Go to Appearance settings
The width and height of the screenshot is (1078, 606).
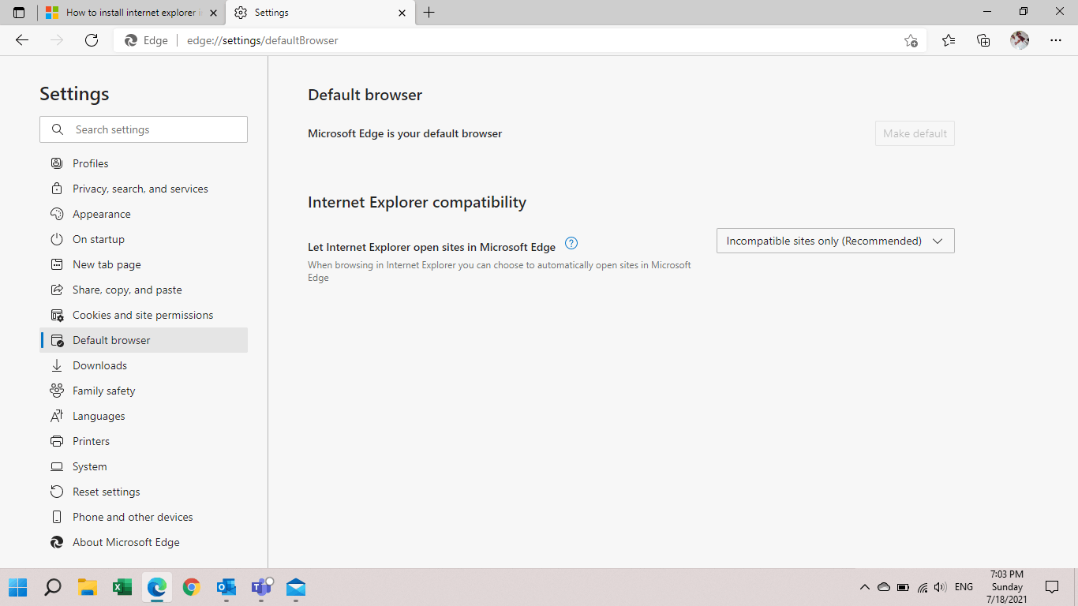pyautogui.click(x=144, y=214)
